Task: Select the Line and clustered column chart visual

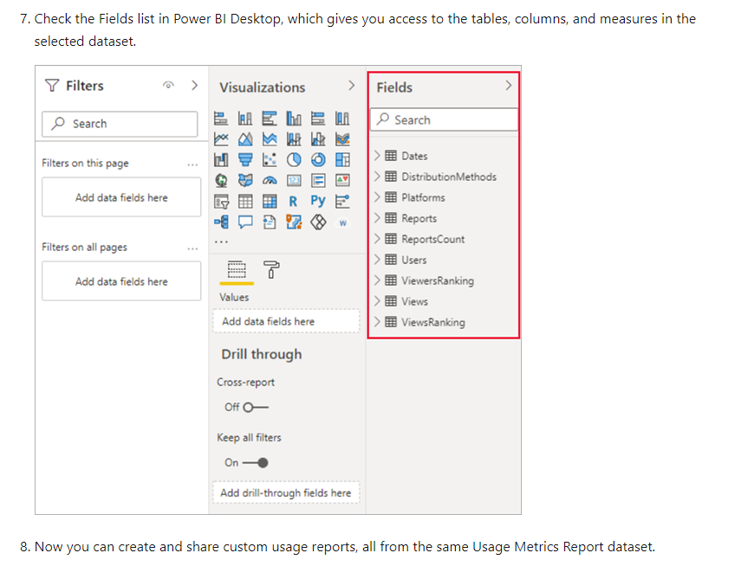Action: (318, 138)
